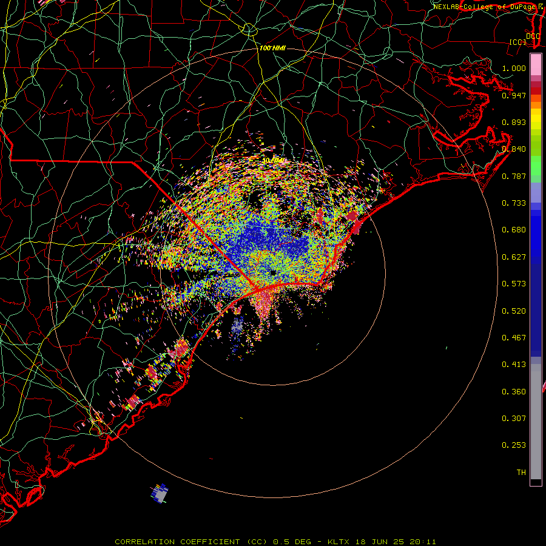Click the 20:11 timestamp in the caption
This screenshot has width=546, height=546.
tap(423, 542)
